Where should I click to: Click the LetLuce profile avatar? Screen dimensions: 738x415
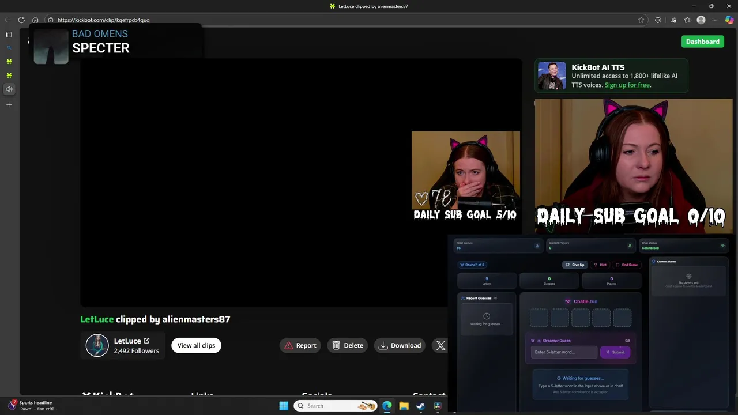point(97,345)
